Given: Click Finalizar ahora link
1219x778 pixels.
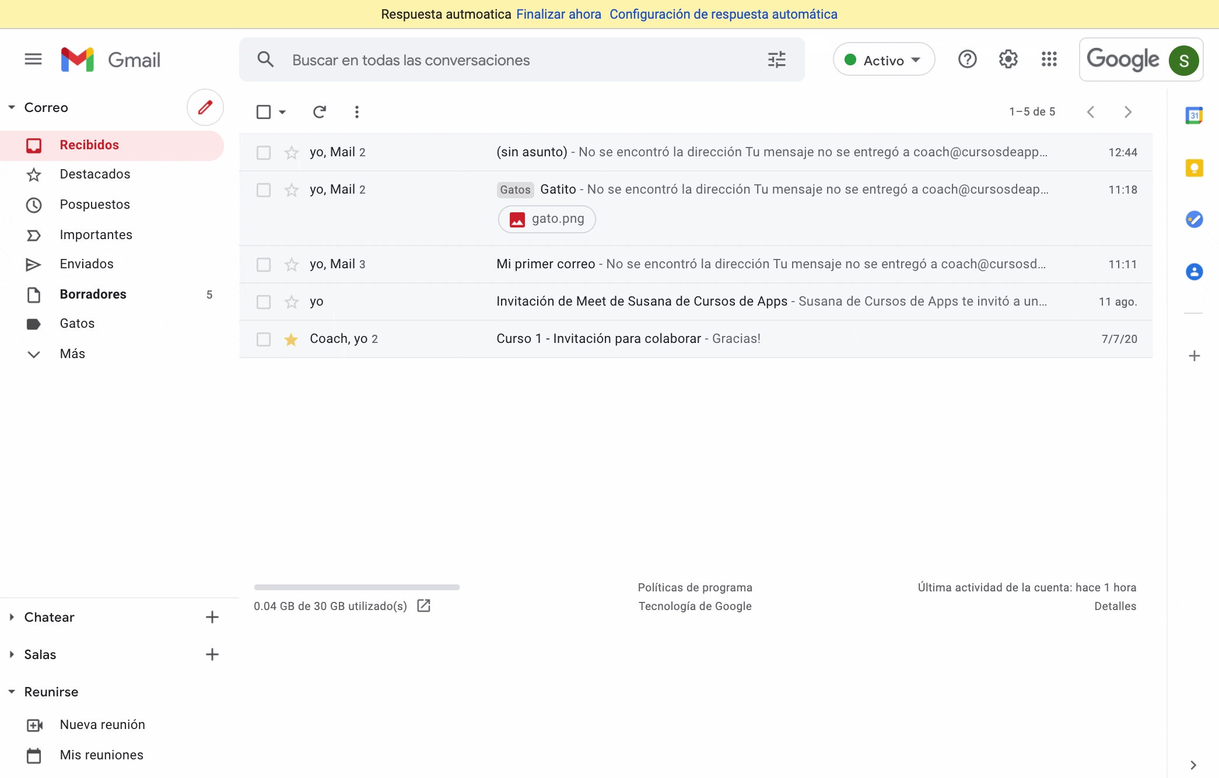Looking at the screenshot, I should pos(558,14).
